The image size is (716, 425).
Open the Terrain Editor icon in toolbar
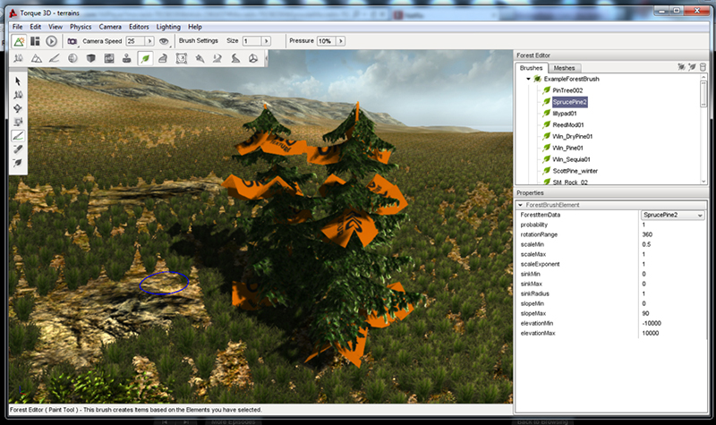[37, 58]
